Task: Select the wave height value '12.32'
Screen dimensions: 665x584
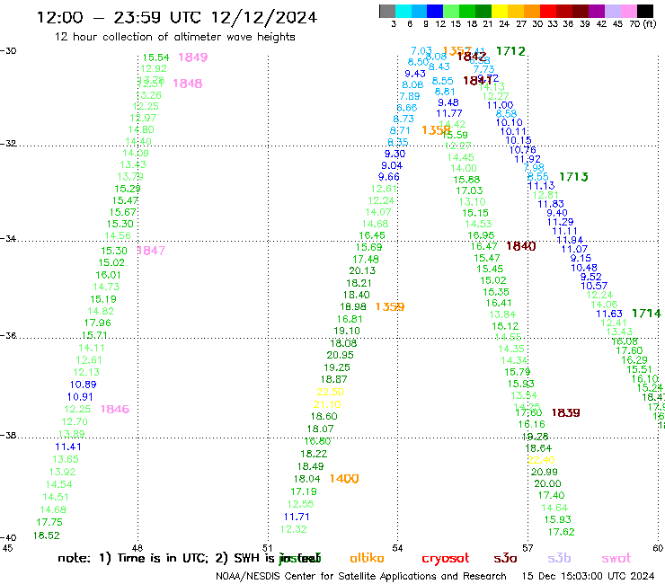Action: pyautogui.click(x=294, y=529)
